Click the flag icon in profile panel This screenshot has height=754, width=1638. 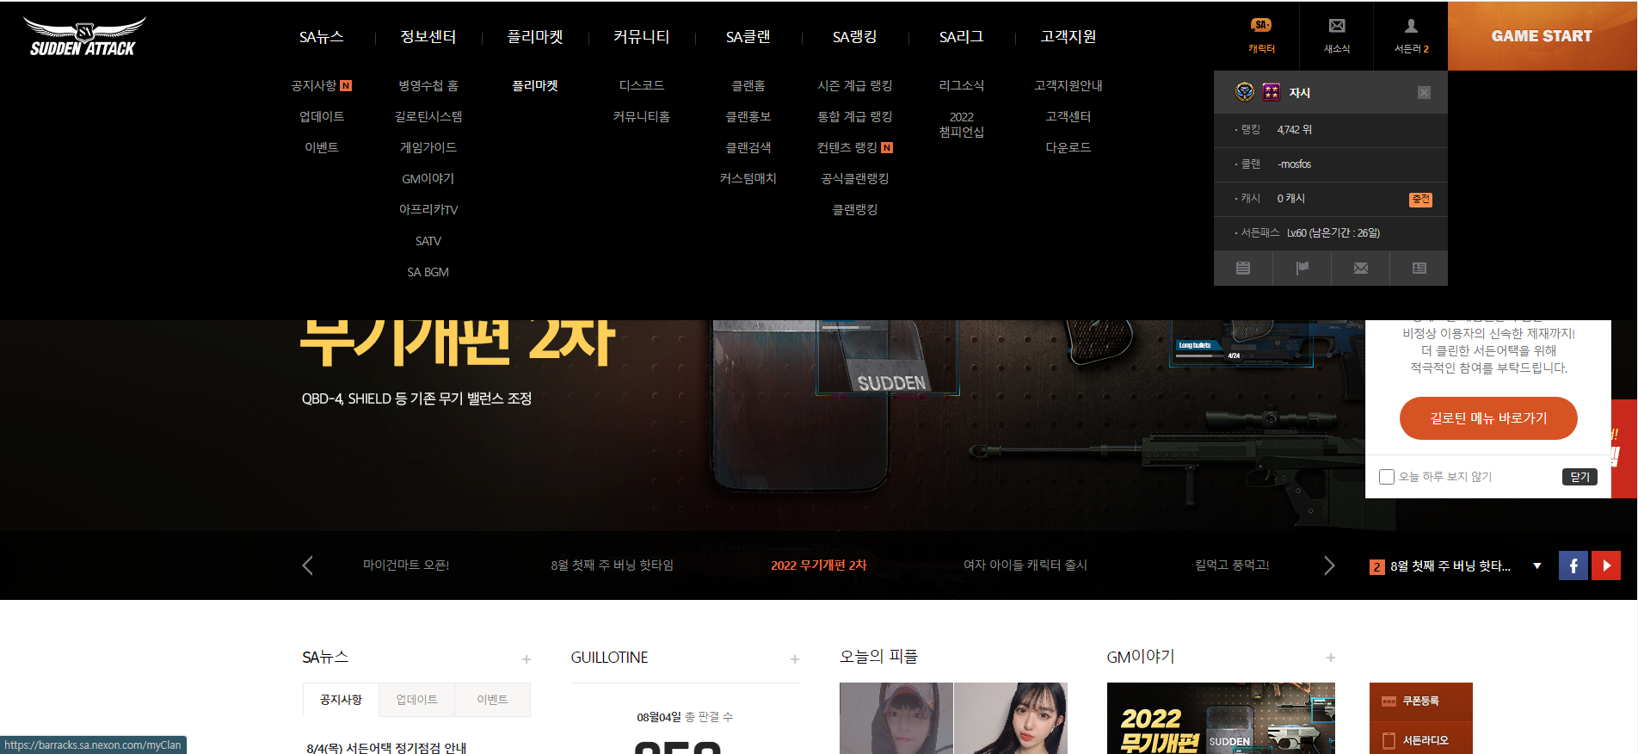click(x=1302, y=269)
